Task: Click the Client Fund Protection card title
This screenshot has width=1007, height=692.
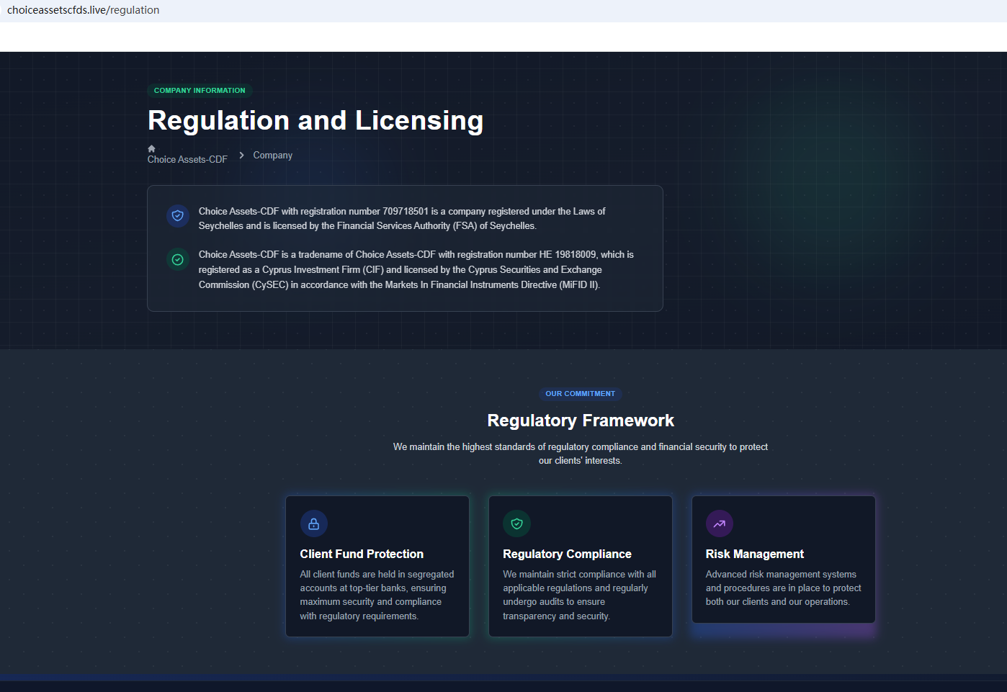Action: point(362,554)
